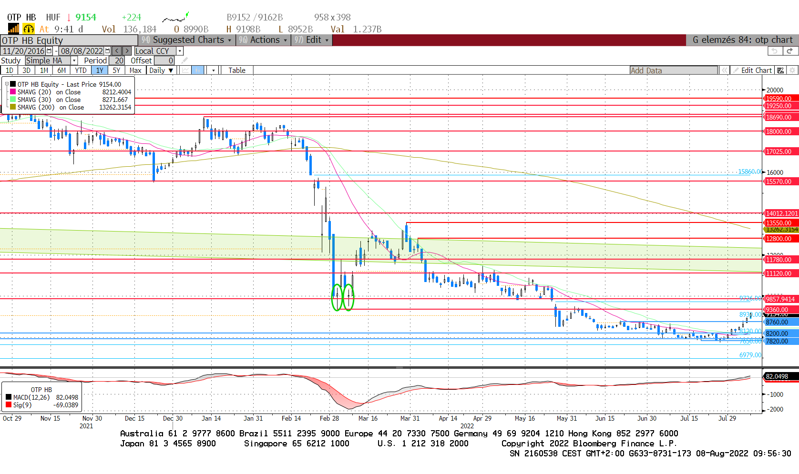Click the 9857.9414 price level label

781,299
